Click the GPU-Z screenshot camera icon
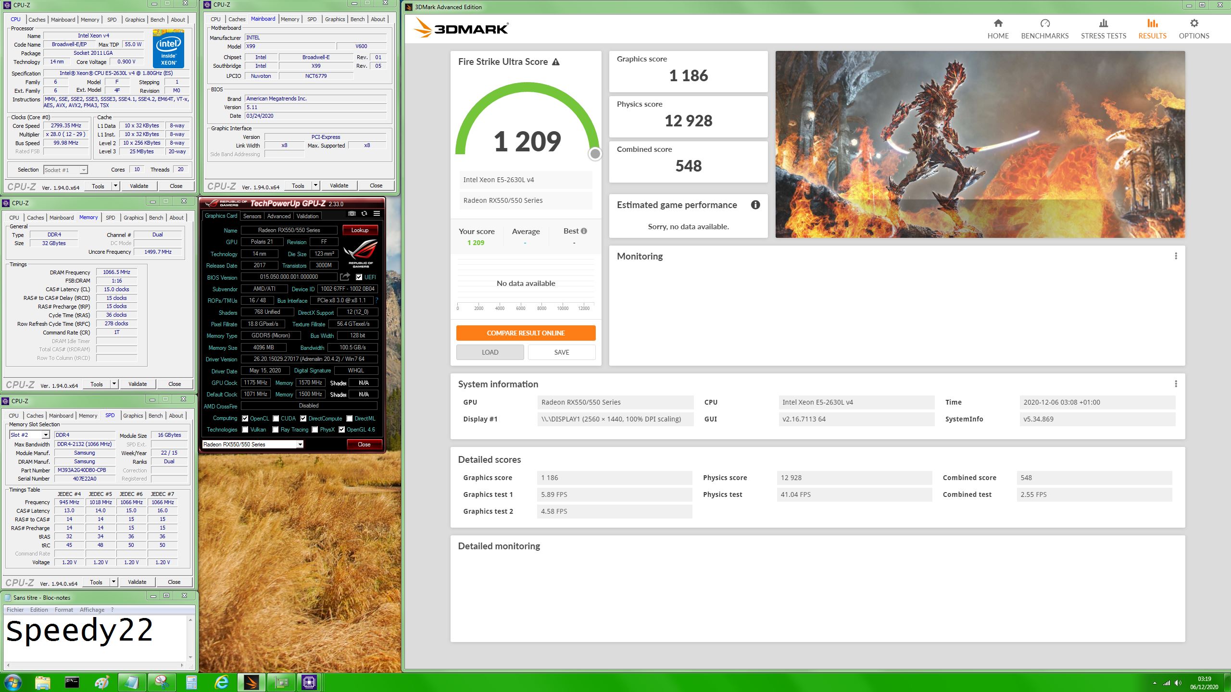The width and height of the screenshot is (1231, 692). click(x=352, y=214)
